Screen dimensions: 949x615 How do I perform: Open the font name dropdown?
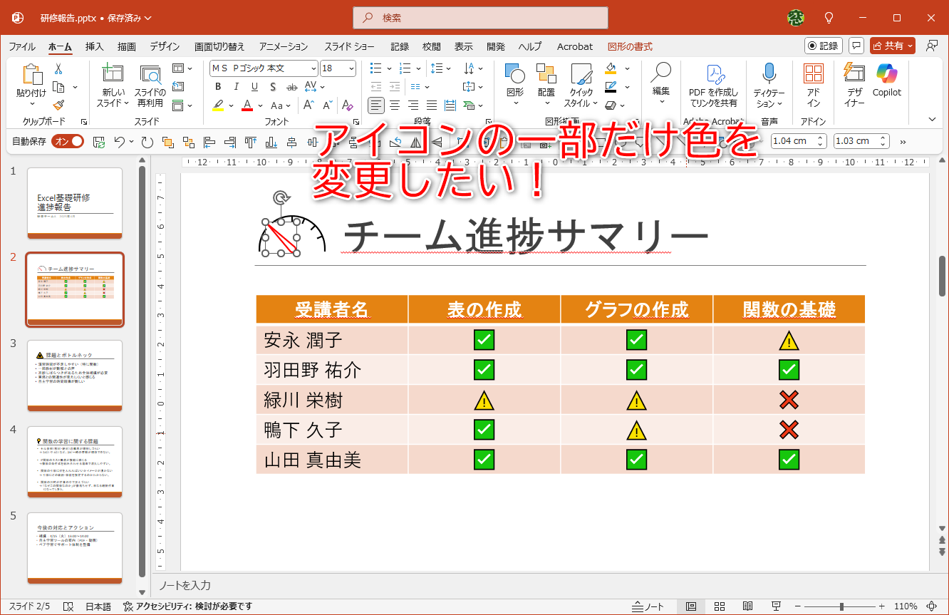coord(313,68)
